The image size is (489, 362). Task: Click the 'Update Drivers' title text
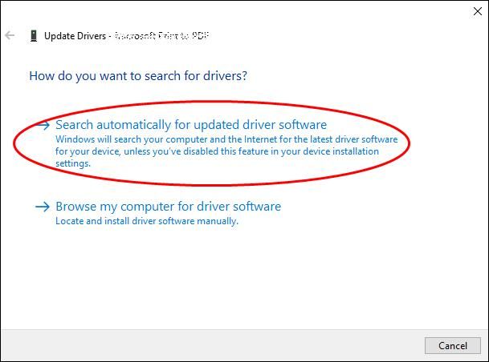point(75,36)
